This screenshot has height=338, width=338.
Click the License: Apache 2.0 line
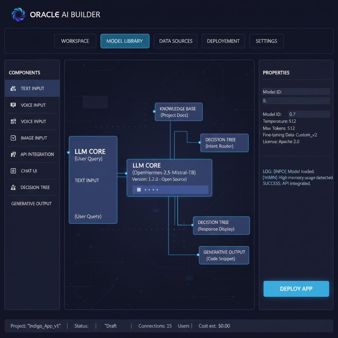click(281, 142)
